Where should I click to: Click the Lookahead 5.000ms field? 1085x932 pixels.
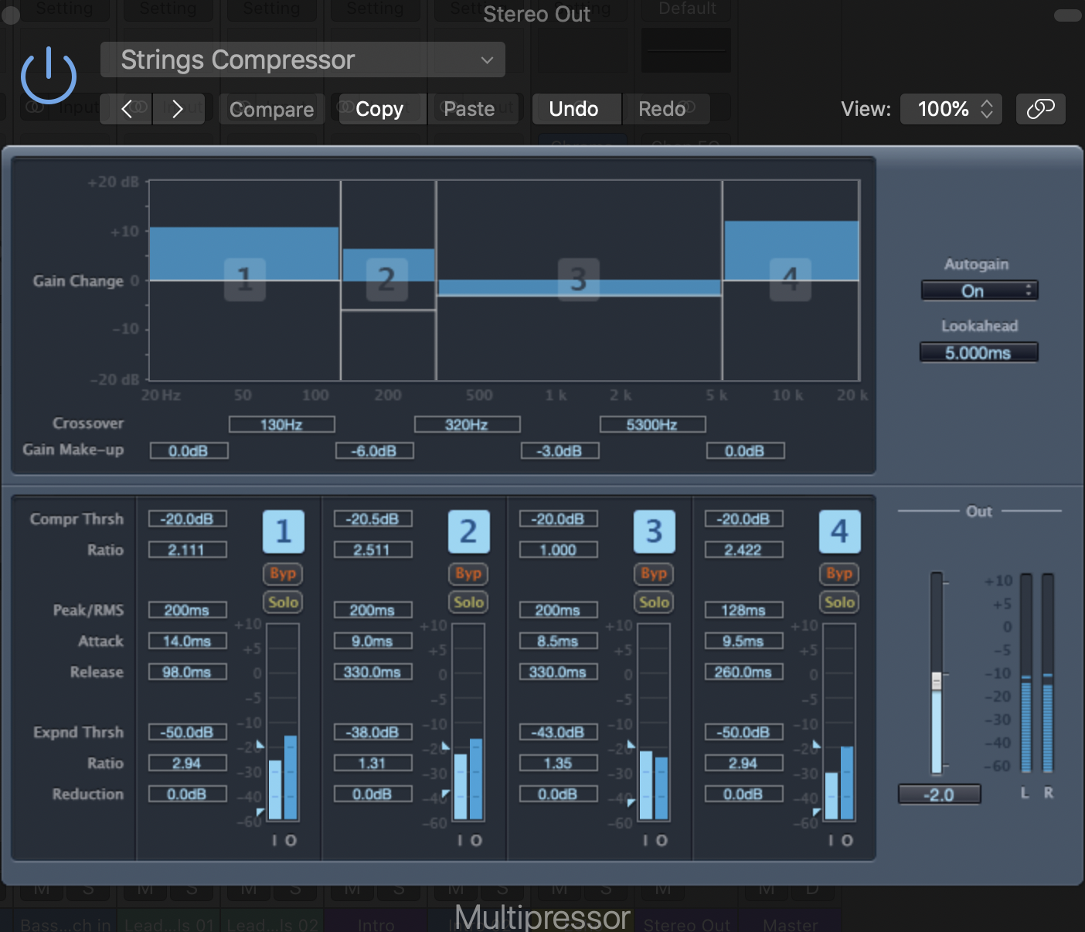click(x=978, y=352)
